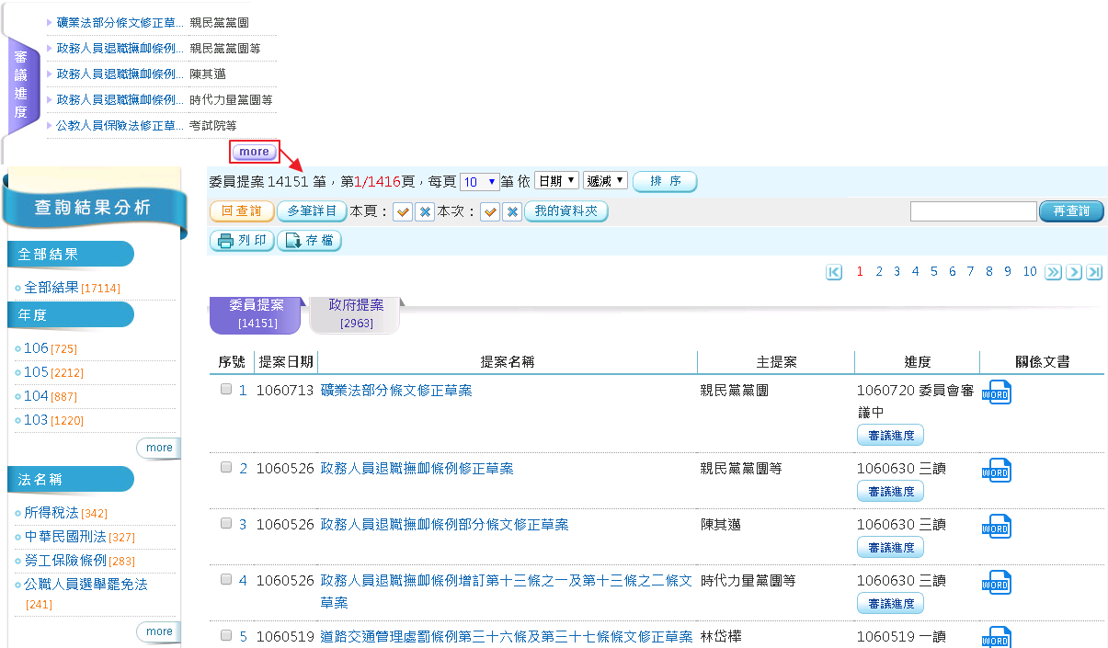Screen dimensions: 1108x648
Task: Check the box for proposal 1
Action: click(x=226, y=390)
